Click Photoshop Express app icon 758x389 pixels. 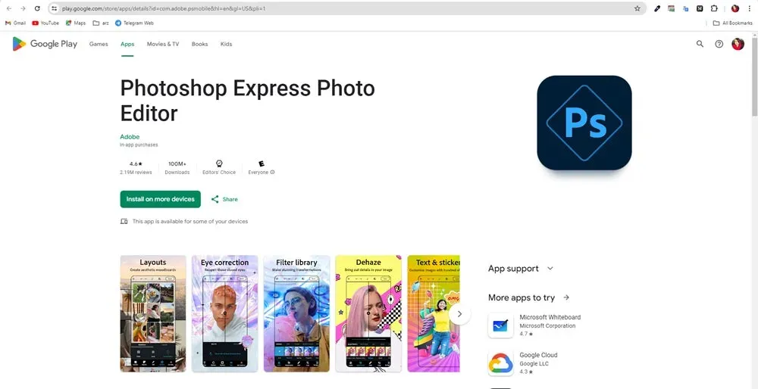(584, 123)
